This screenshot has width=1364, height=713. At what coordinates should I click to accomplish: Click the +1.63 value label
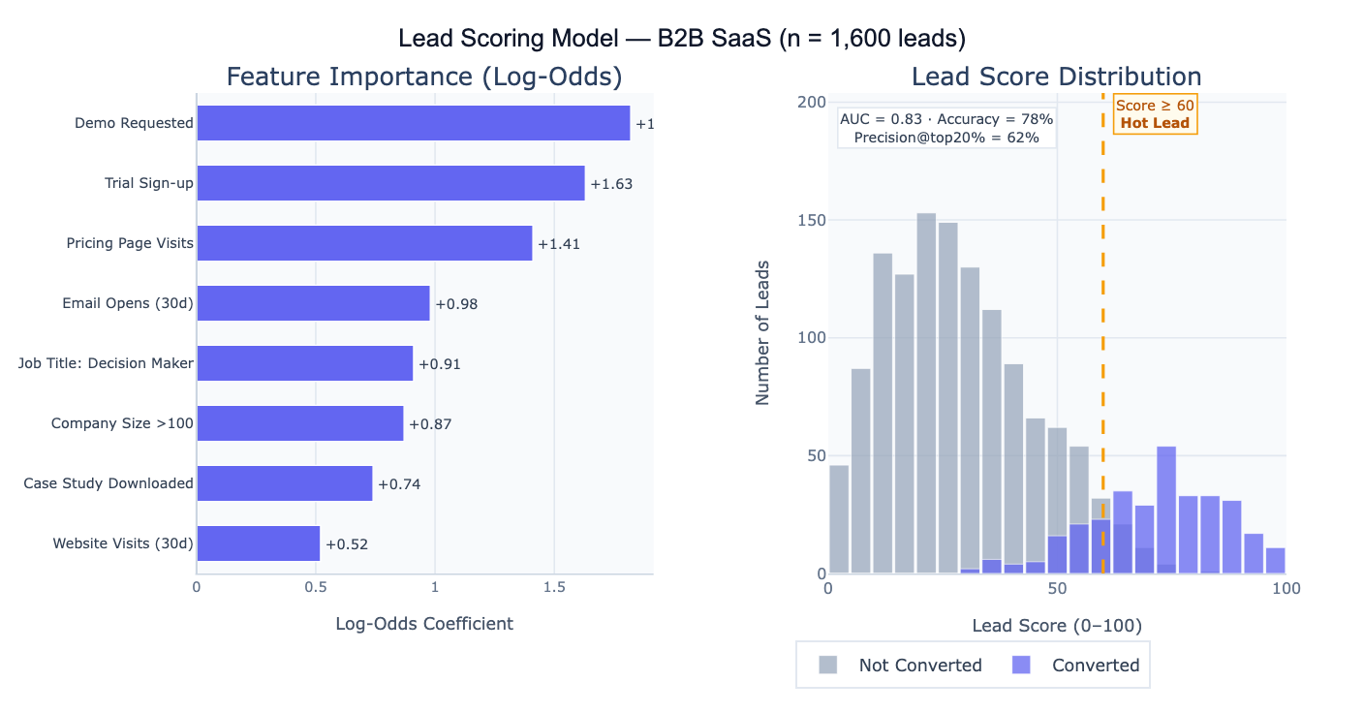tap(611, 184)
